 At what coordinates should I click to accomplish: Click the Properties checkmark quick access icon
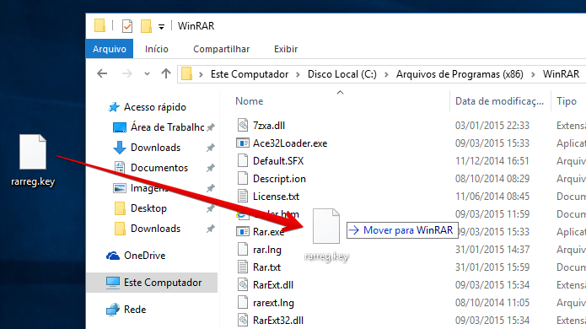(x=127, y=26)
